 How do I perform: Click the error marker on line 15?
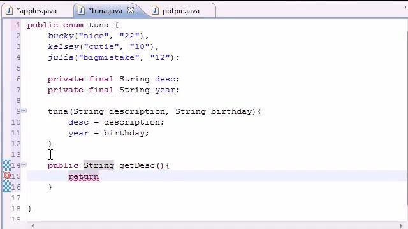[x=7, y=176]
